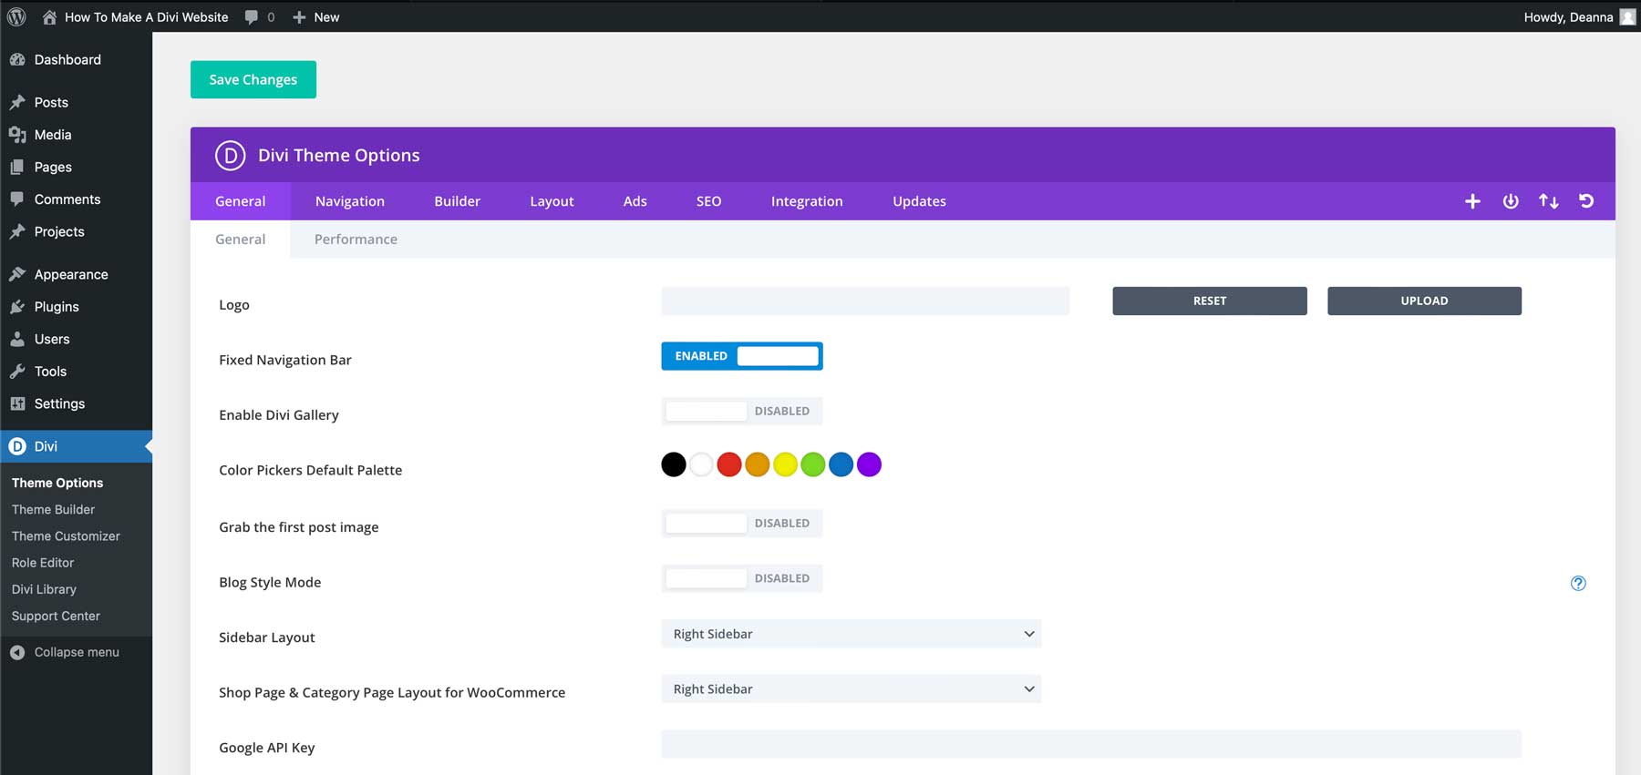Click the import/export arrows icon

coord(1548,201)
